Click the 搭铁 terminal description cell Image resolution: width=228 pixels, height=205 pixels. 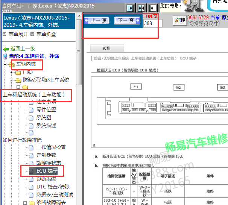coord(168,191)
